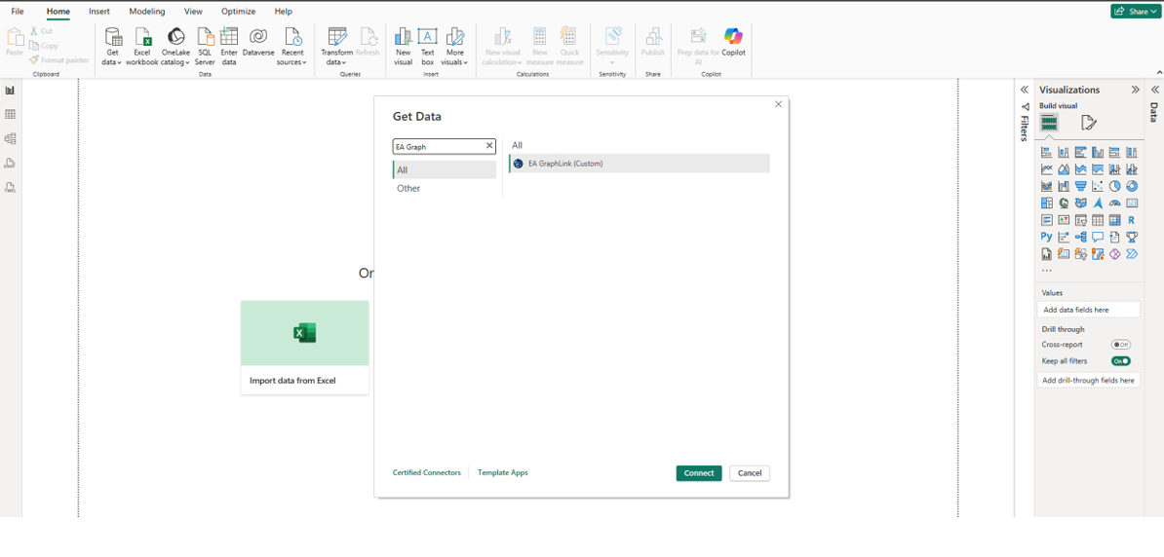The height and width of the screenshot is (557, 1164).
Task: Clear the Get Data search box
Action: (x=489, y=146)
